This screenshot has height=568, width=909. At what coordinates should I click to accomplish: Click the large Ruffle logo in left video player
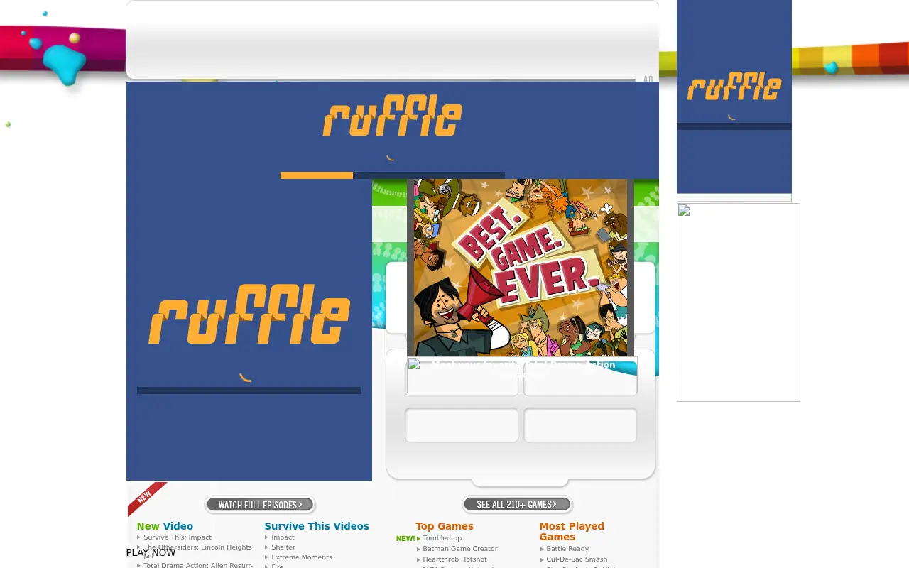tap(249, 314)
